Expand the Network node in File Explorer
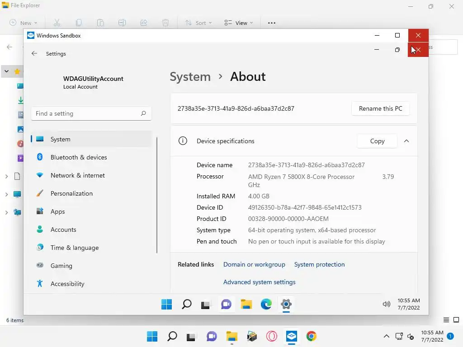Image resolution: width=463 pixels, height=347 pixels. [x=6, y=212]
